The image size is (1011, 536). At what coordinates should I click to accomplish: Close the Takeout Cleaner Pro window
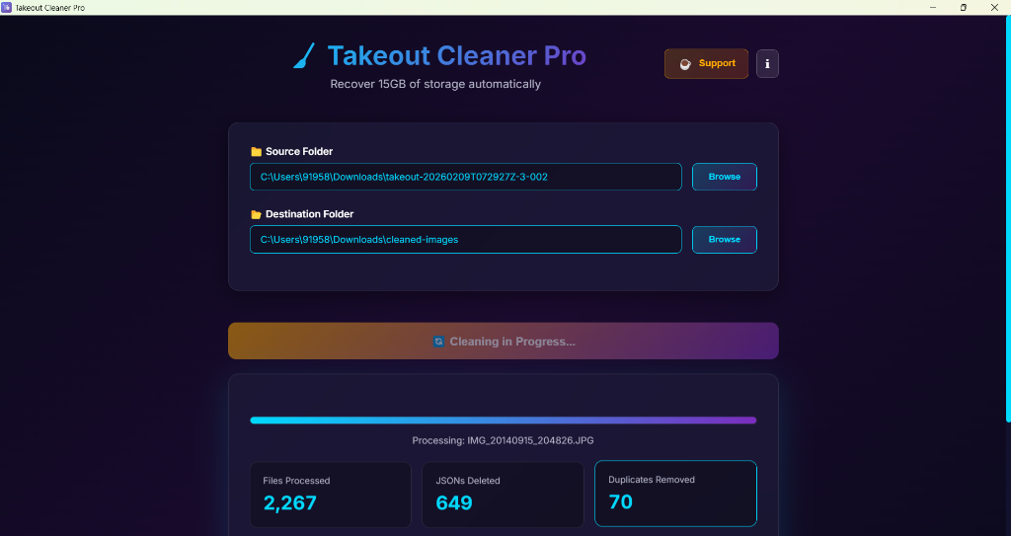tap(994, 8)
